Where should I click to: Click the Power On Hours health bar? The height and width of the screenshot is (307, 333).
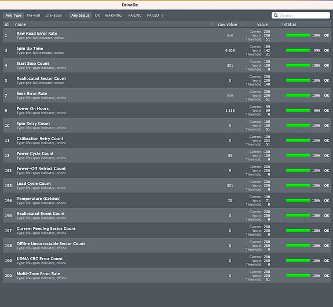[298, 111]
